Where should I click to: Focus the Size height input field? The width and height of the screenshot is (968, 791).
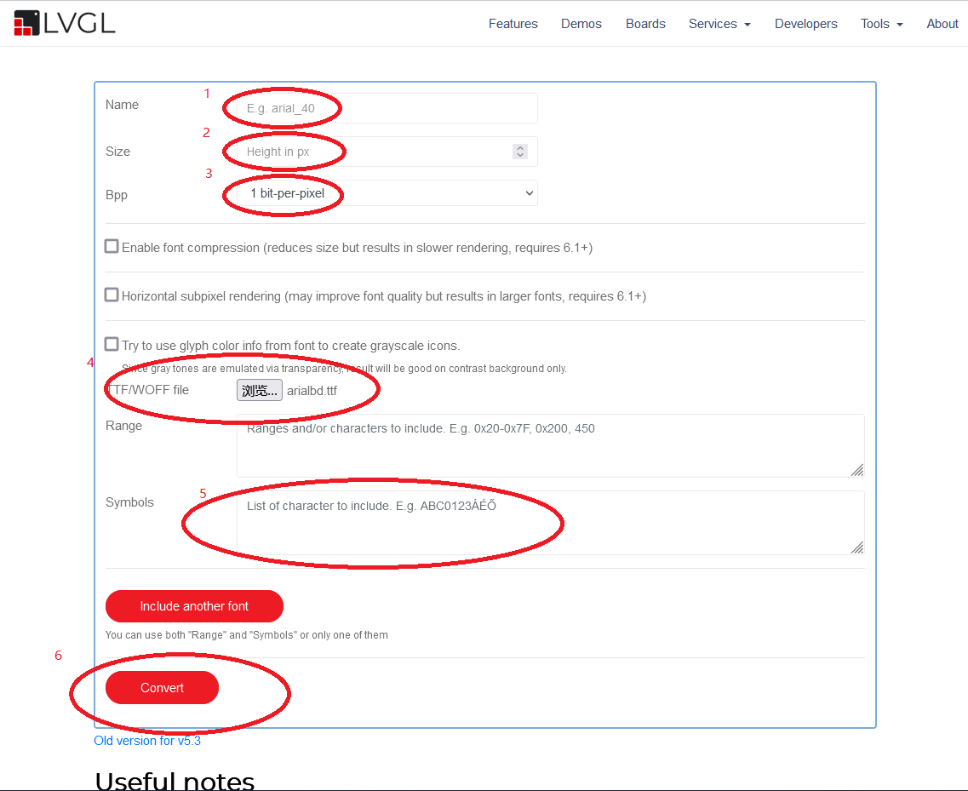click(387, 152)
